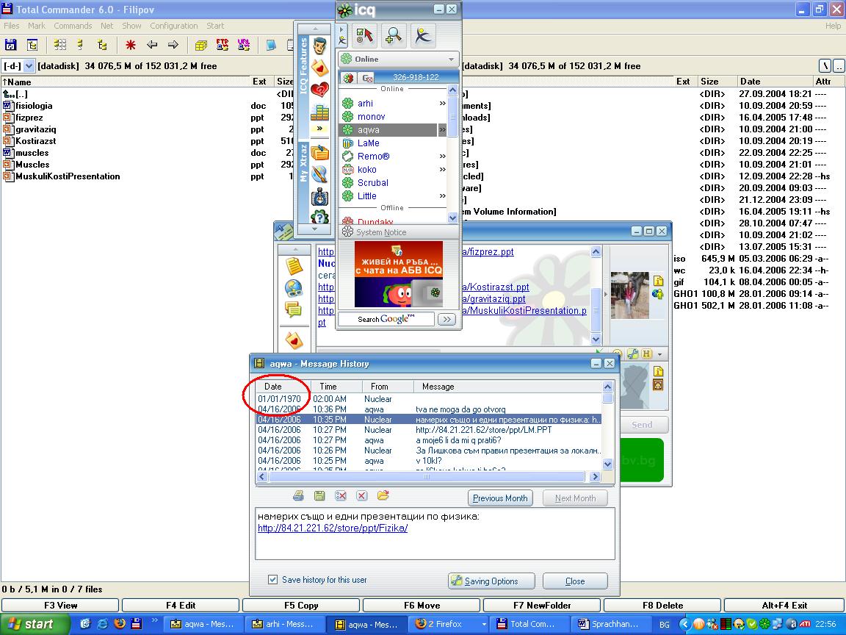This screenshot has width=846, height=635.
Task: Select the Scrubal contact in ICQ
Action: pyautogui.click(x=373, y=182)
